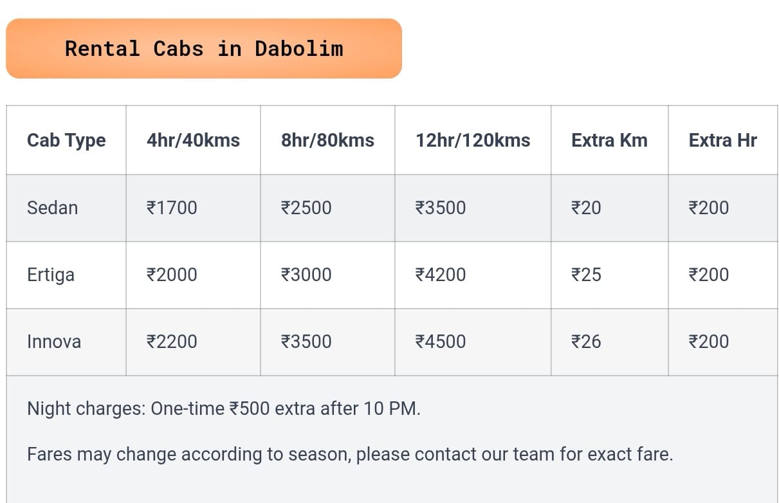Click Innova extra km rate ₹26
The image size is (779, 503).
coord(586,342)
